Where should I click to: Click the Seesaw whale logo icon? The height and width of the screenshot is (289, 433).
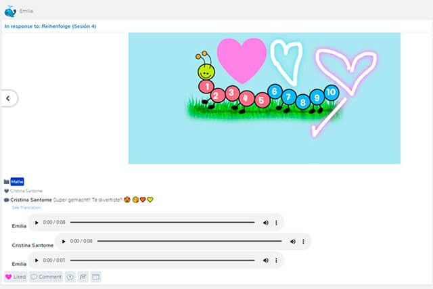click(10, 11)
